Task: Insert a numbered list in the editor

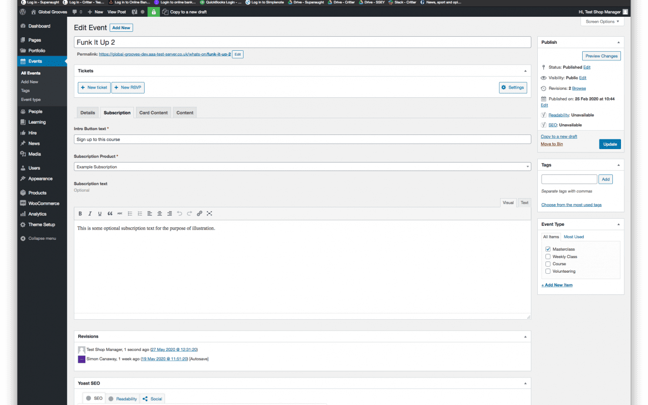Action: tap(140, 214)
